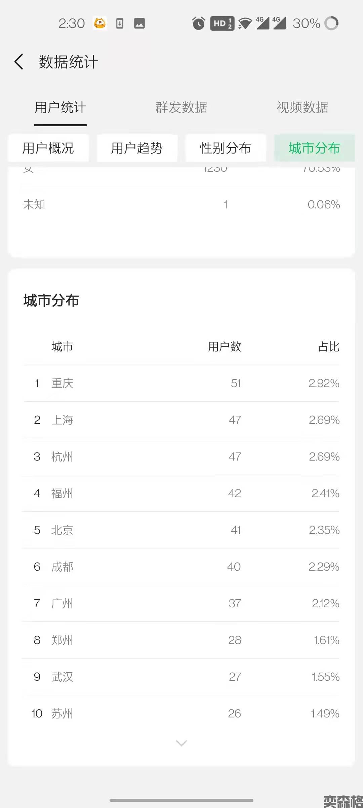Expand the city list with down chevron
Image resolution: width=363 pixels, height=808 pixels.
182,743
